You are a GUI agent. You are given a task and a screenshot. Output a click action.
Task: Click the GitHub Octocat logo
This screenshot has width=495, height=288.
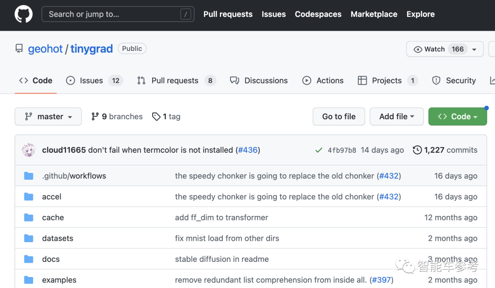tap(23, 14)
